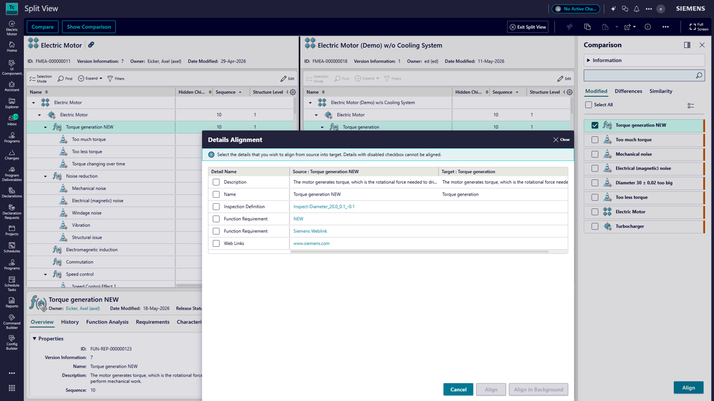Image resolution: width=714 pixels, height=401 pixels.
Task: Open Command Builder in the sidebar
Action: click(12, 320)
